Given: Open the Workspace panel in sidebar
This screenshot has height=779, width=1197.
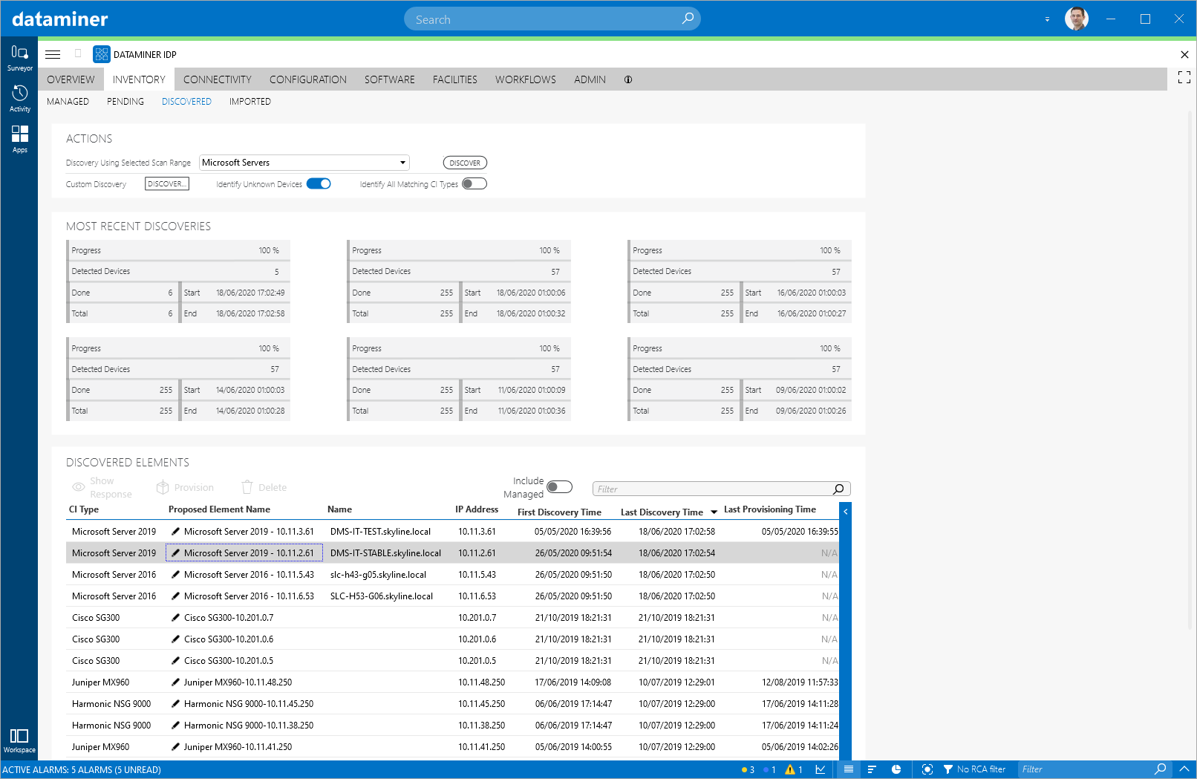Looking at the screenshot, I should [x=19, y=740].
